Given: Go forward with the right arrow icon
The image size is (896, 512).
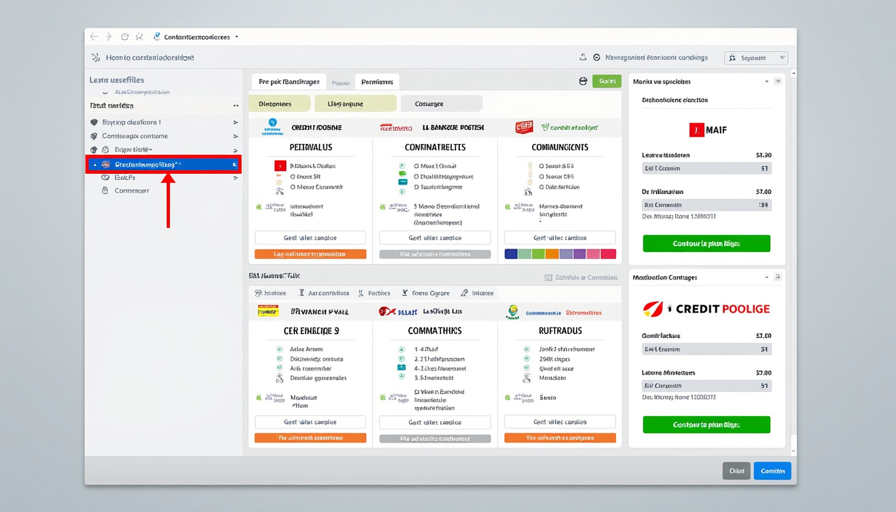Looking at the screenshot, I should point(109,37).
